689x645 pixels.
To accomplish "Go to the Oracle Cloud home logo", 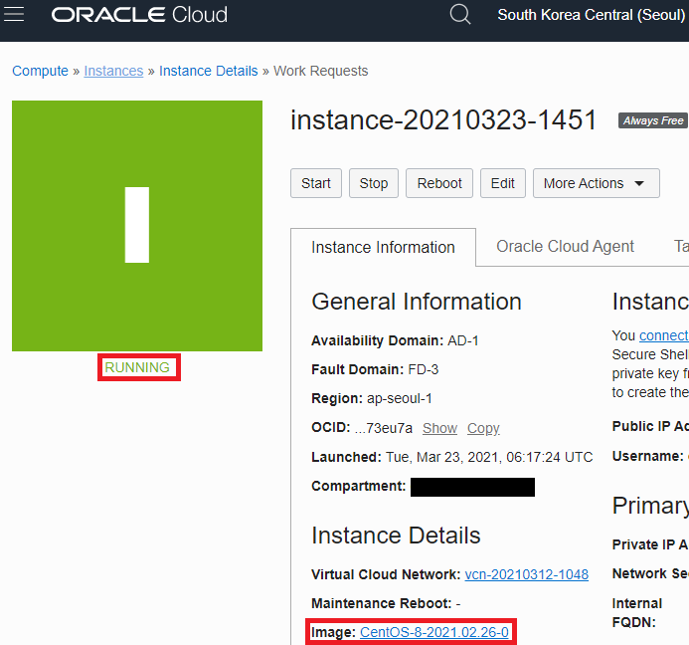I will pyautogui.click(x=139, y=15).
